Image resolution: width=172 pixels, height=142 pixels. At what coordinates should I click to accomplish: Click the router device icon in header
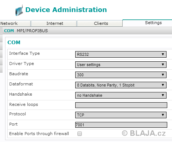(x=19, y=10)
